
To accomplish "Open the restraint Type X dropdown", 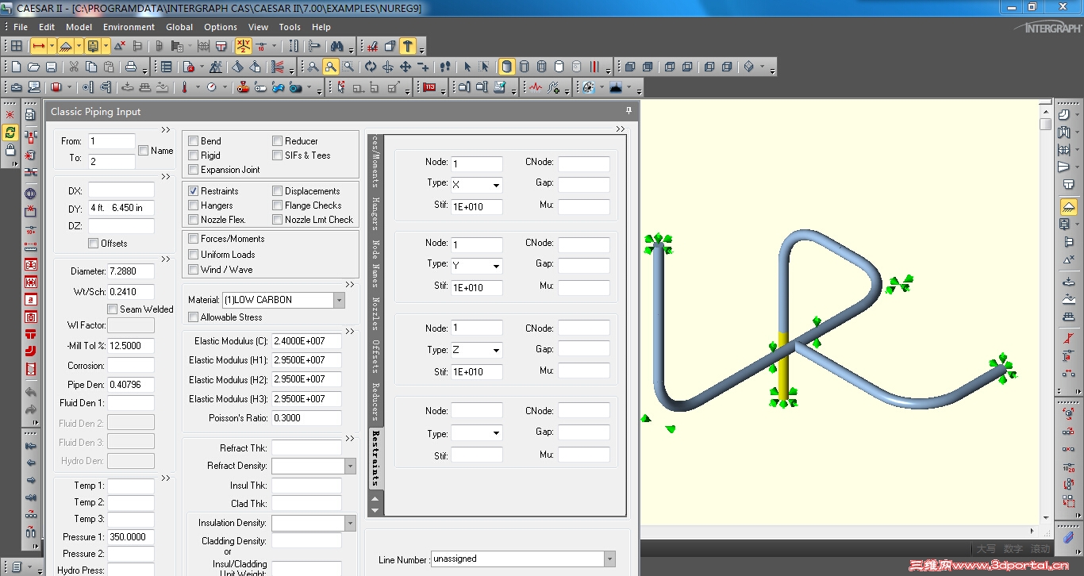I will pyautogui.click(x=496, y=186).
